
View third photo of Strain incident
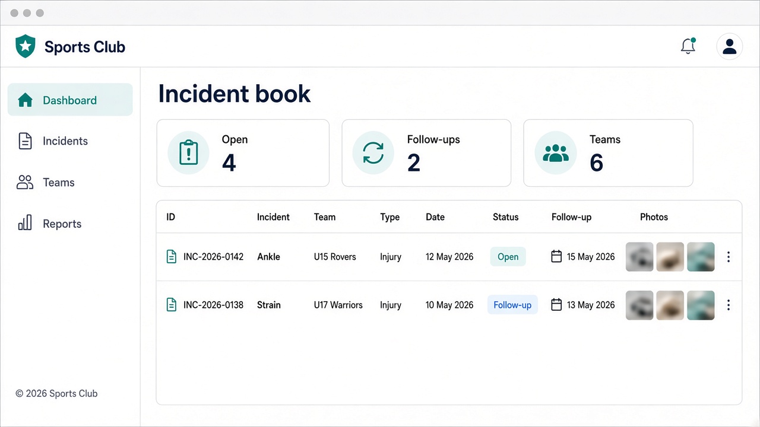(701, 305)
